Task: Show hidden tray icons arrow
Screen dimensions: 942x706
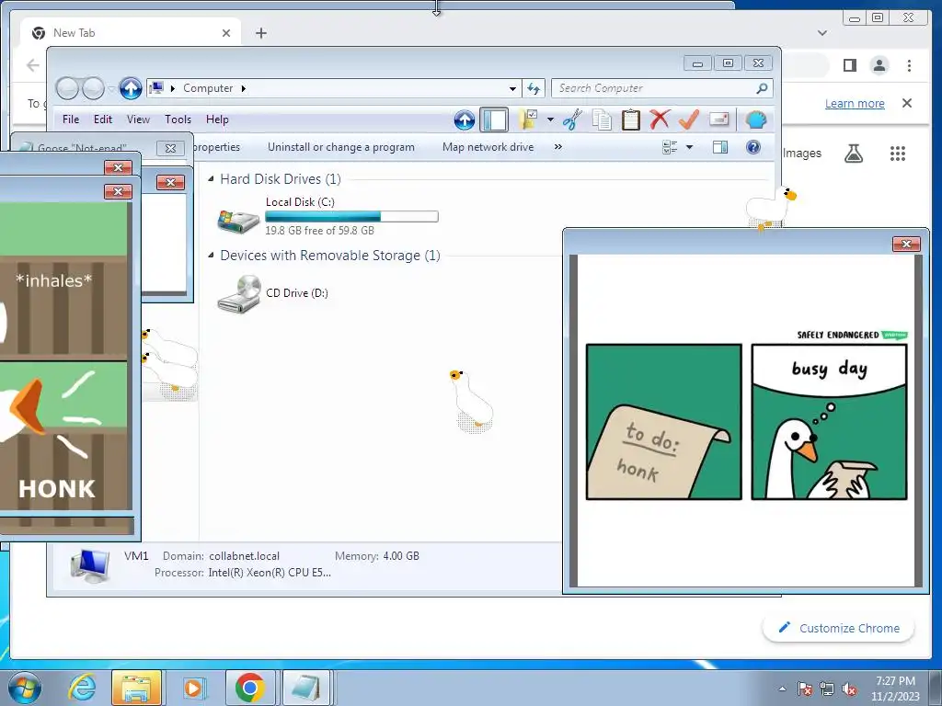Action: [x=782, y=689]
